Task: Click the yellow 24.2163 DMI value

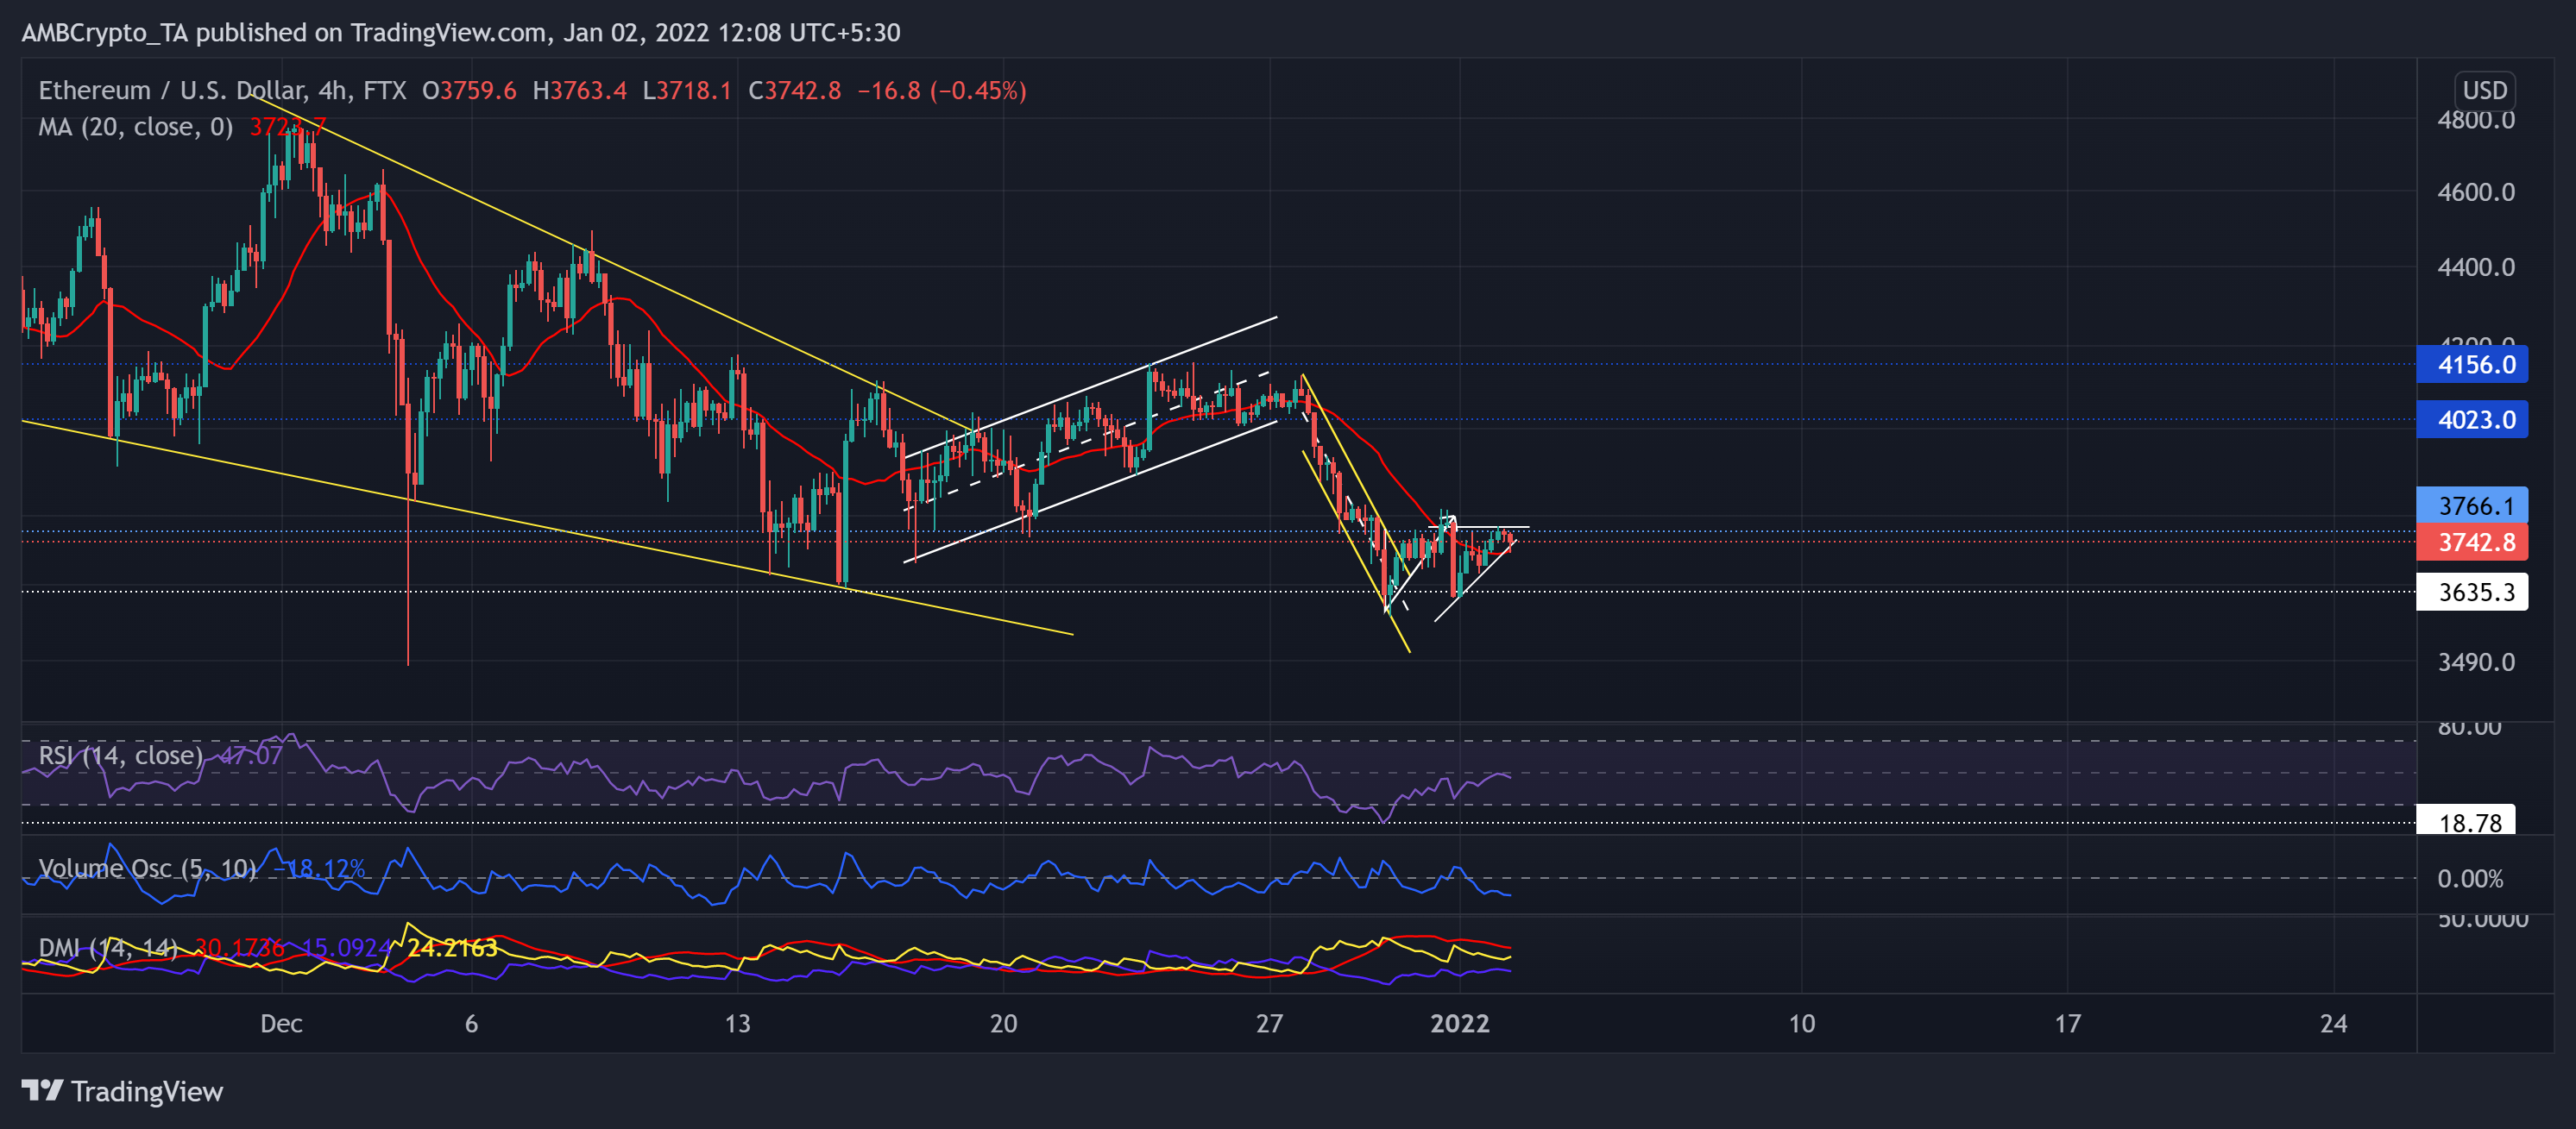Action: pos(452,948)
